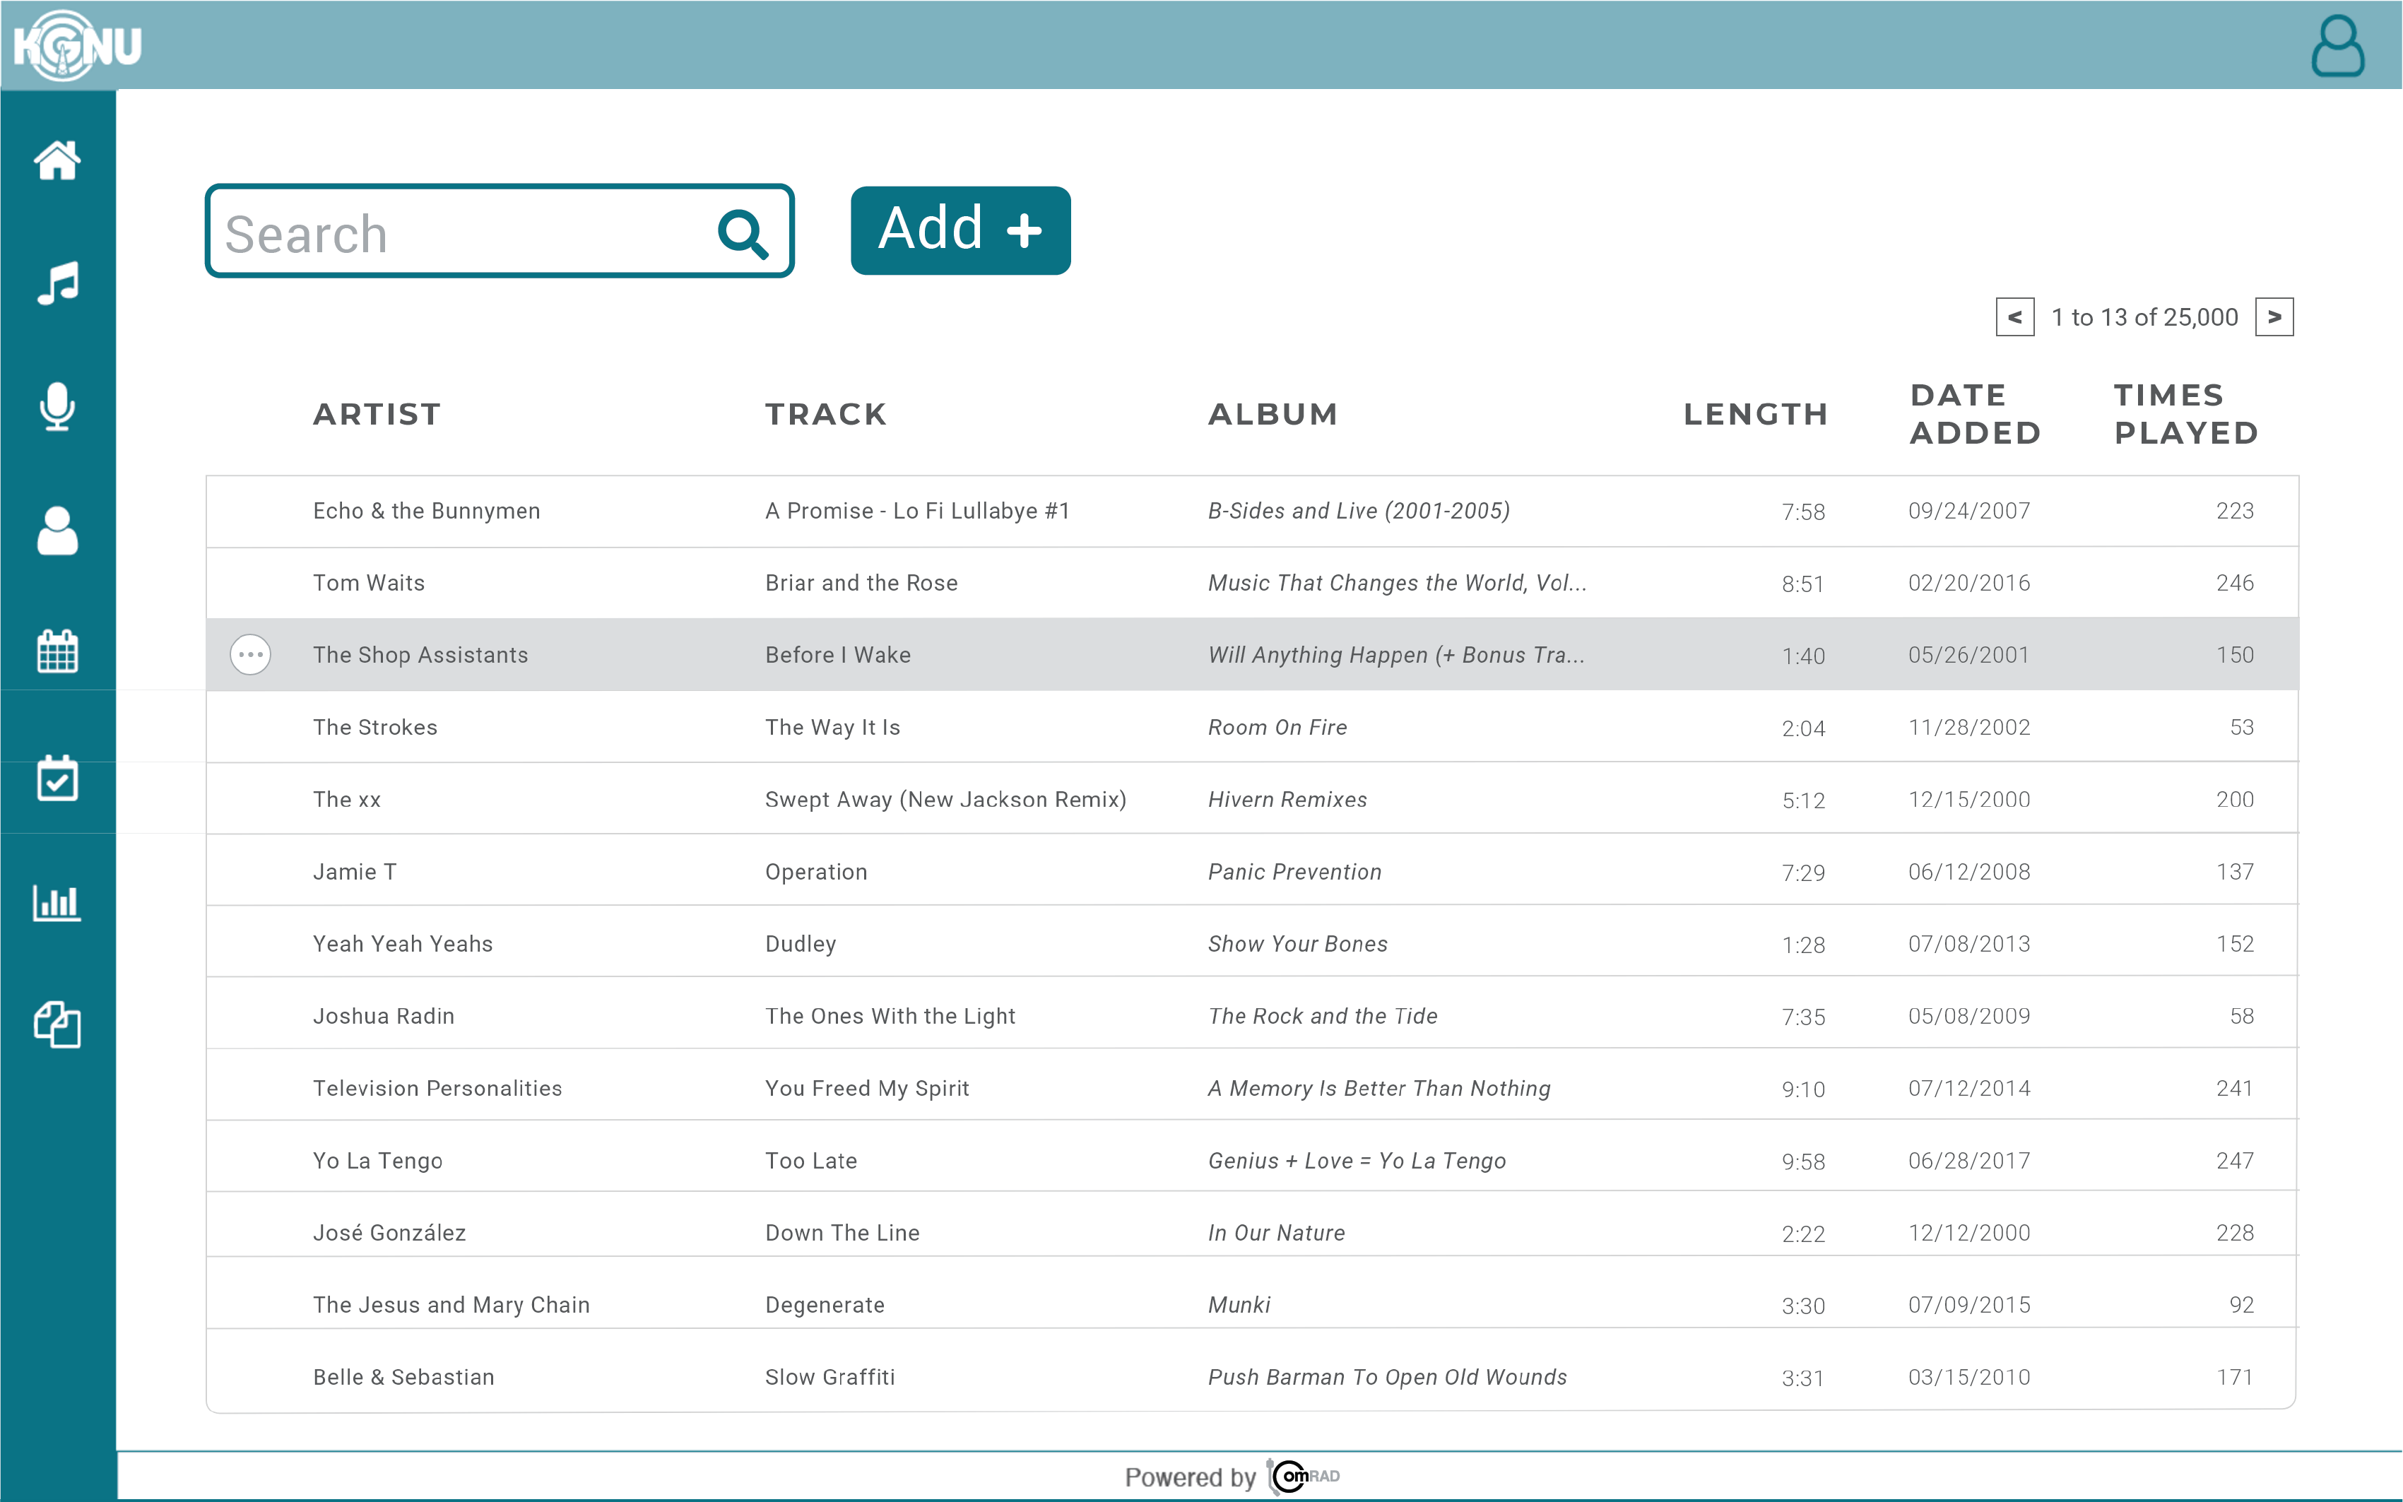Select the Tom Waits track row
This screenshot has width=2403, height=1502.
(x=1252, y=583)
